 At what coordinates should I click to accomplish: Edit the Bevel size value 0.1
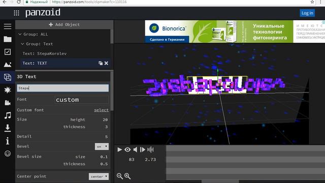tap(104, 157)
